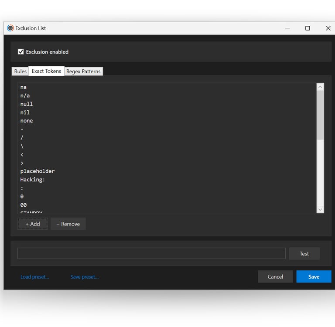Viewport: 335px width, 327px height.
Task: Click the − Remove button
Action: [68, 224]
